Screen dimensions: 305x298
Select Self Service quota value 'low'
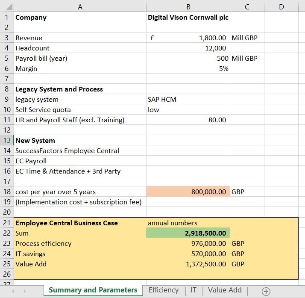pos(188,109)
